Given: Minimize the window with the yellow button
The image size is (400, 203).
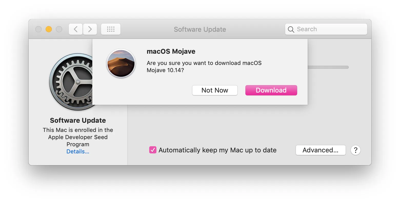Looking at the screenshot, I should tap(49, 29).
